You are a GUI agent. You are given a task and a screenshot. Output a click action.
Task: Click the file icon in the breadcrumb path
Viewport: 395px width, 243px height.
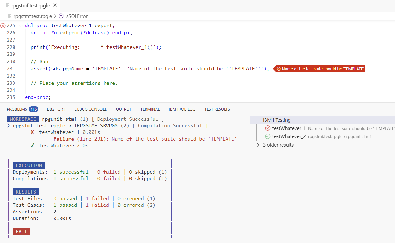(10, 16)
